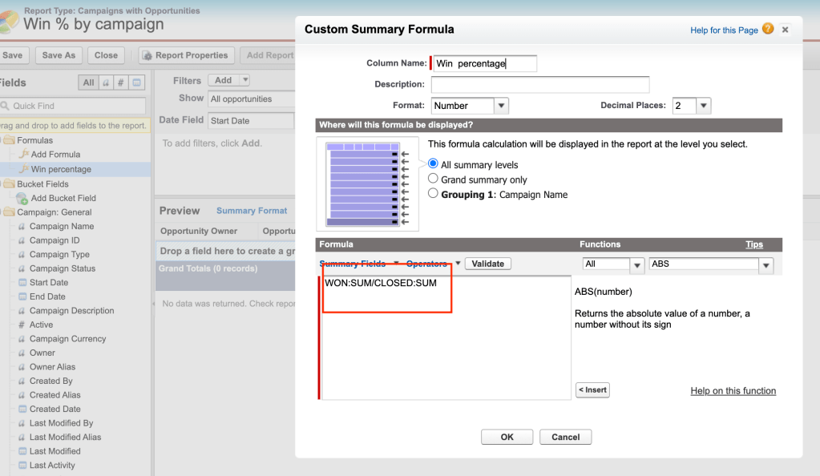Select the Win percentage formula item
The height and width of the screenshot is (476, 820).
point(60,169)
